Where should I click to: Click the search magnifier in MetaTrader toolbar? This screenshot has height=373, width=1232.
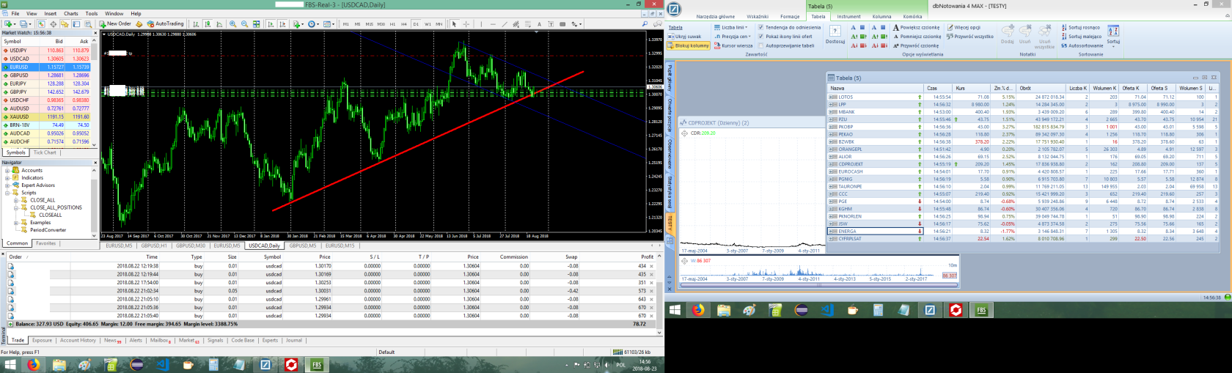pyautogui.click(x=645, y=23)
